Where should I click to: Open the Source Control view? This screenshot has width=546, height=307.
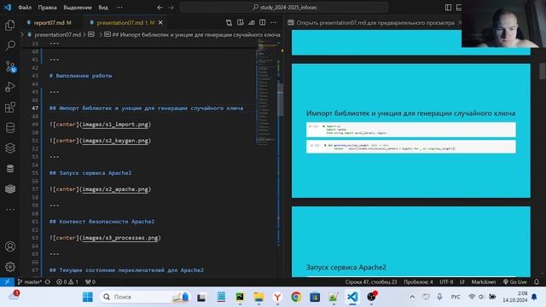point(10,67)
